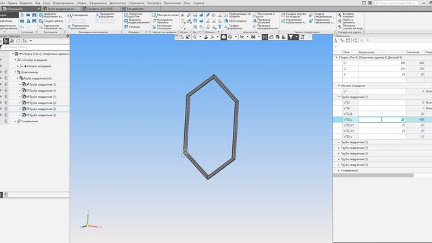The height and width of the screenshot is (243, 432).
Task: Click the Print icon in toolbar
Action: click(x=22, y=21)
